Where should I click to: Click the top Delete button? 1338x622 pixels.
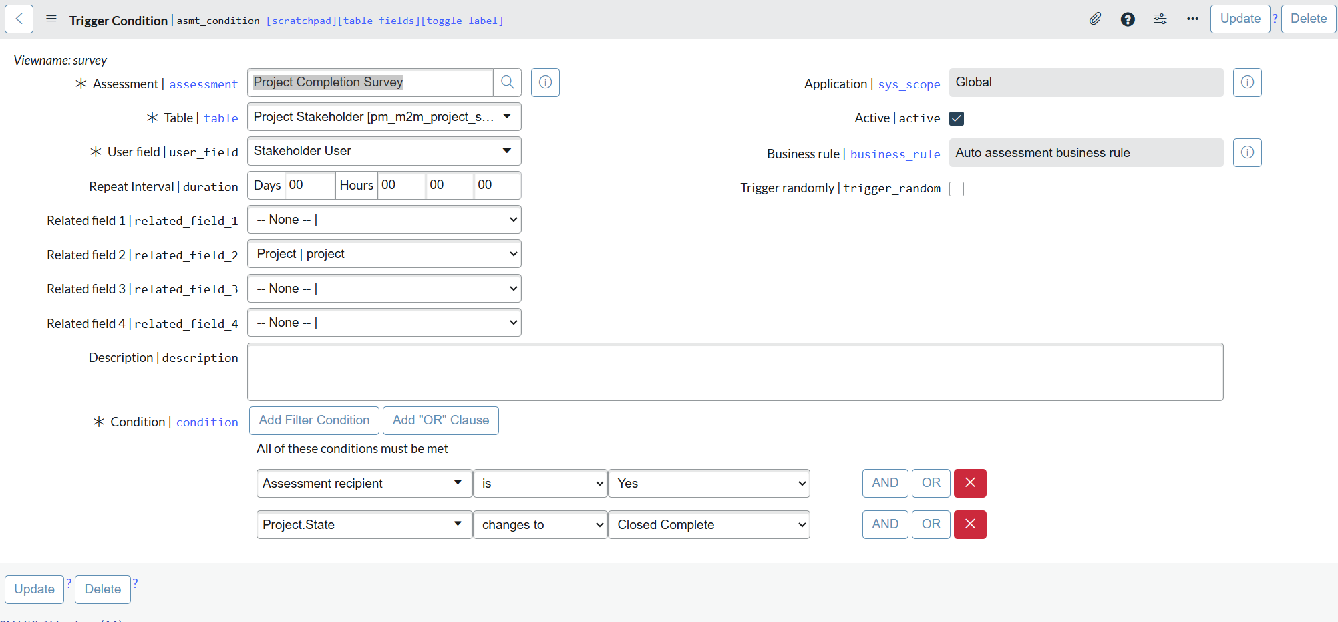click(1308, 19)
